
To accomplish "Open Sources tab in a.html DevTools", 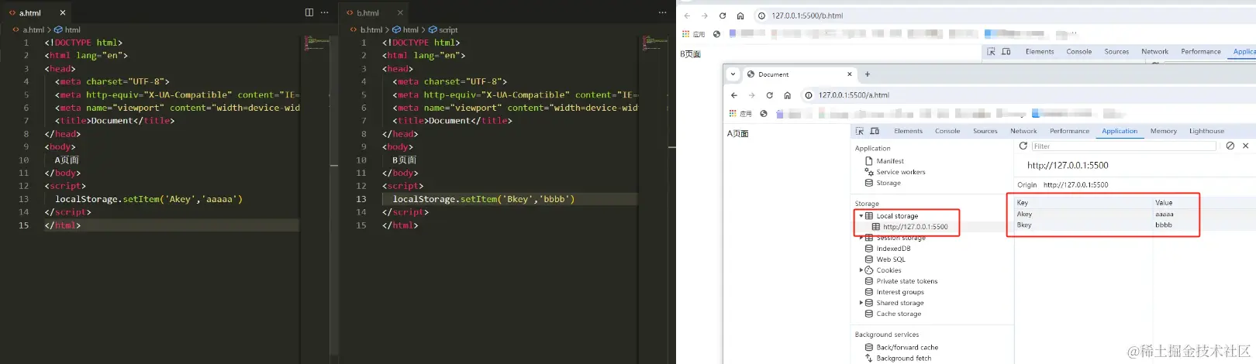I will pyautogui.click(x=985, y=131).
